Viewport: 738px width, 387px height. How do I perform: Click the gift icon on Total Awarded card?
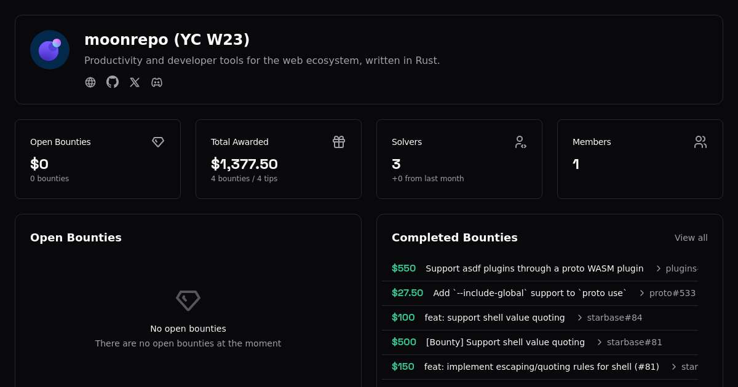[x=339, y=142]
